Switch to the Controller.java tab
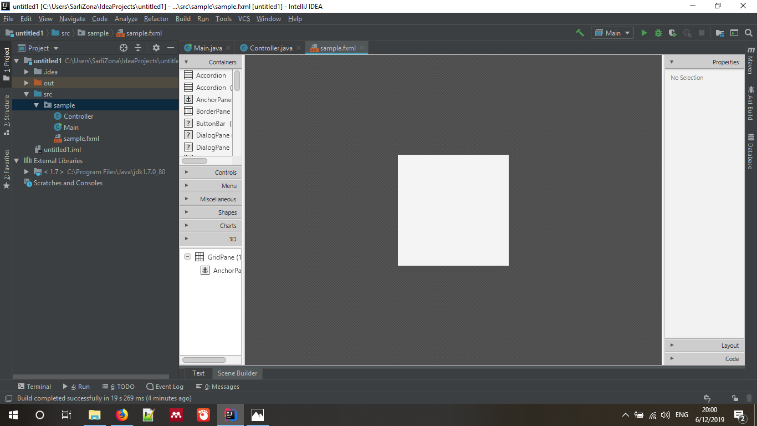 (x=270, y=48)
